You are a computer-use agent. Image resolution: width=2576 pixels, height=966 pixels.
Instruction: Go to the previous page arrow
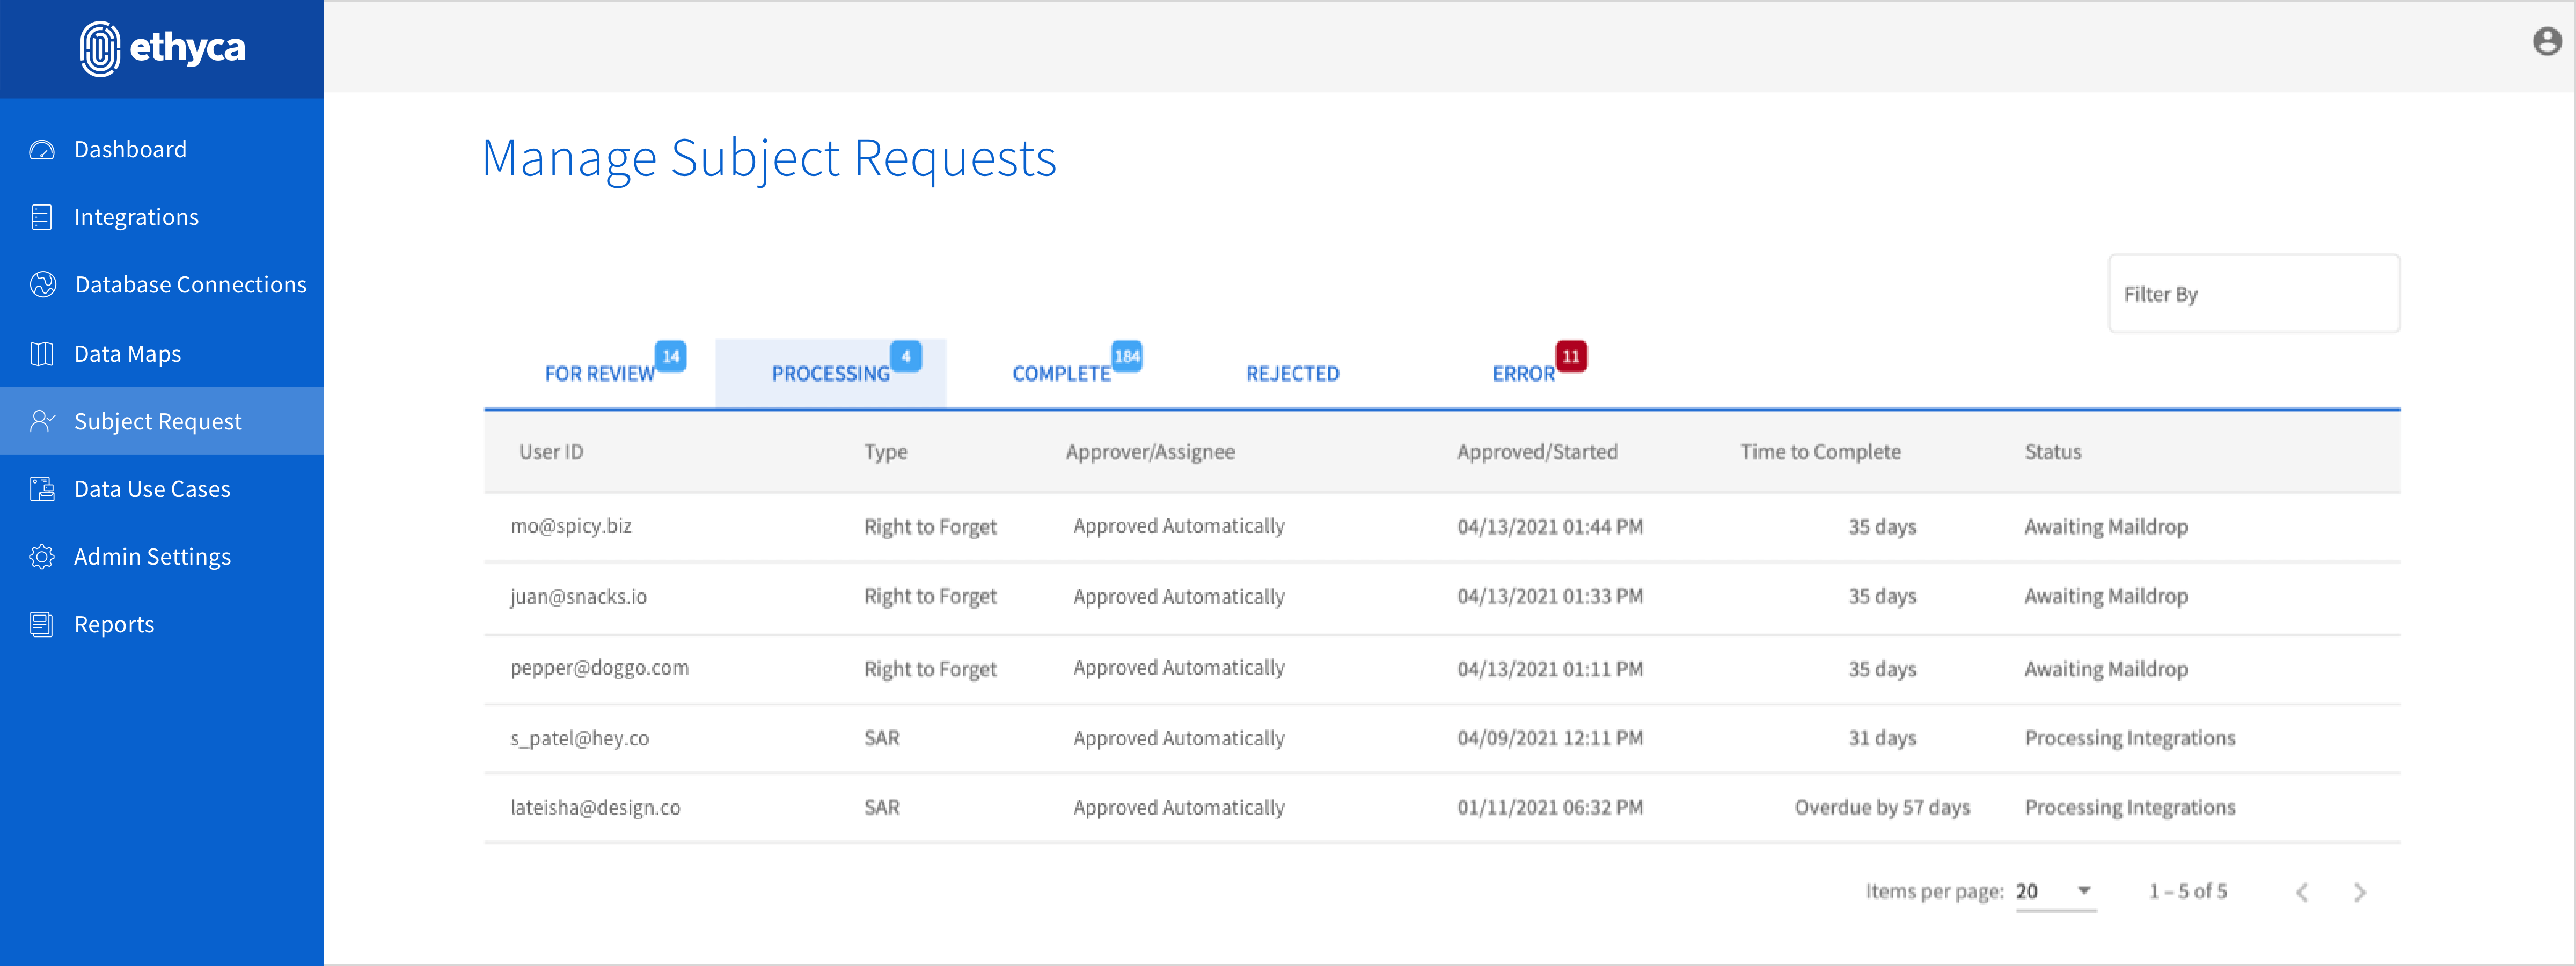point(2302,892)
